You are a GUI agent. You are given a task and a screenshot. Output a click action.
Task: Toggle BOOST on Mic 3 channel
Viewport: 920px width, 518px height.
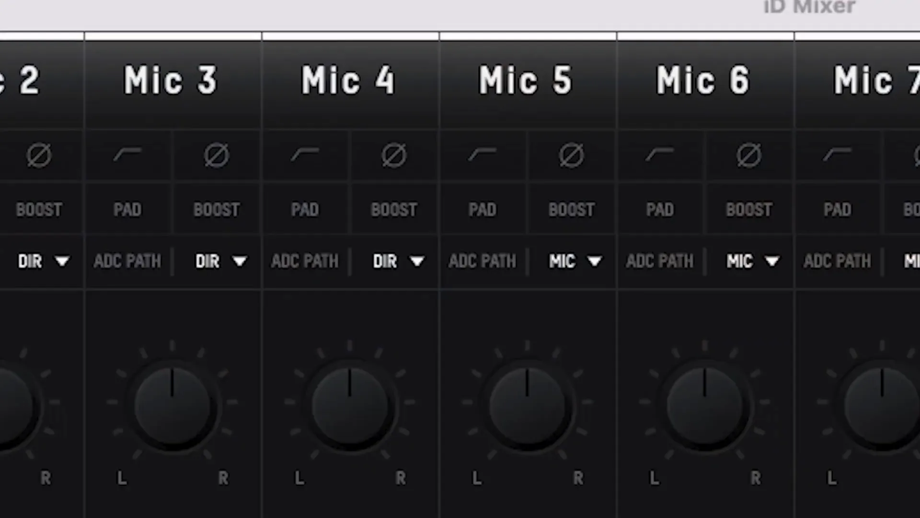coord(216,210)
